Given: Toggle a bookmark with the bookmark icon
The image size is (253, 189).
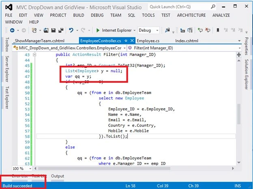Looking at the screenshot, I should tap(218, 30).
